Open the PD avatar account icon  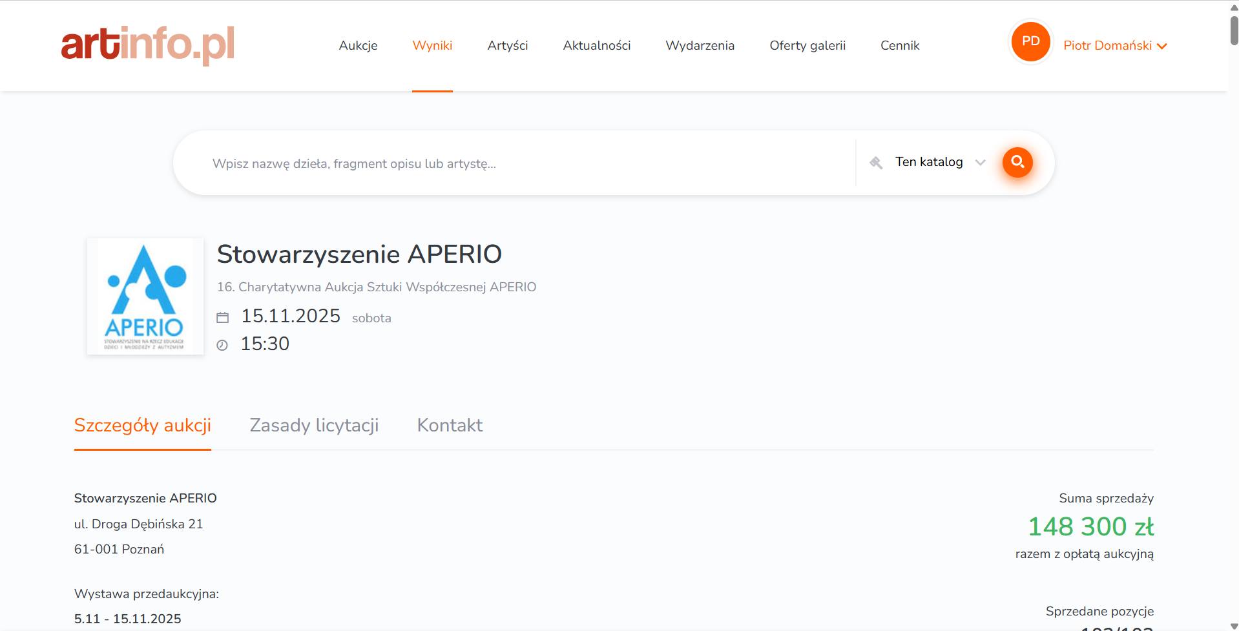point(1030,41)
